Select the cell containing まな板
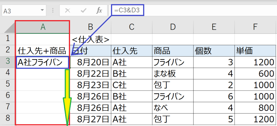Screen dimensions: 277x126 173,73
